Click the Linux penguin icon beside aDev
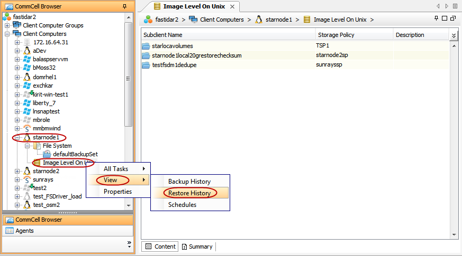Screen dimensions: 462x256 click(x=27, y=51)
